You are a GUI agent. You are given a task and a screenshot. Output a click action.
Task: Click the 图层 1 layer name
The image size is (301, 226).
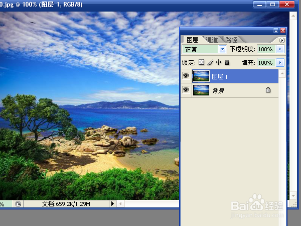[220, 77]
